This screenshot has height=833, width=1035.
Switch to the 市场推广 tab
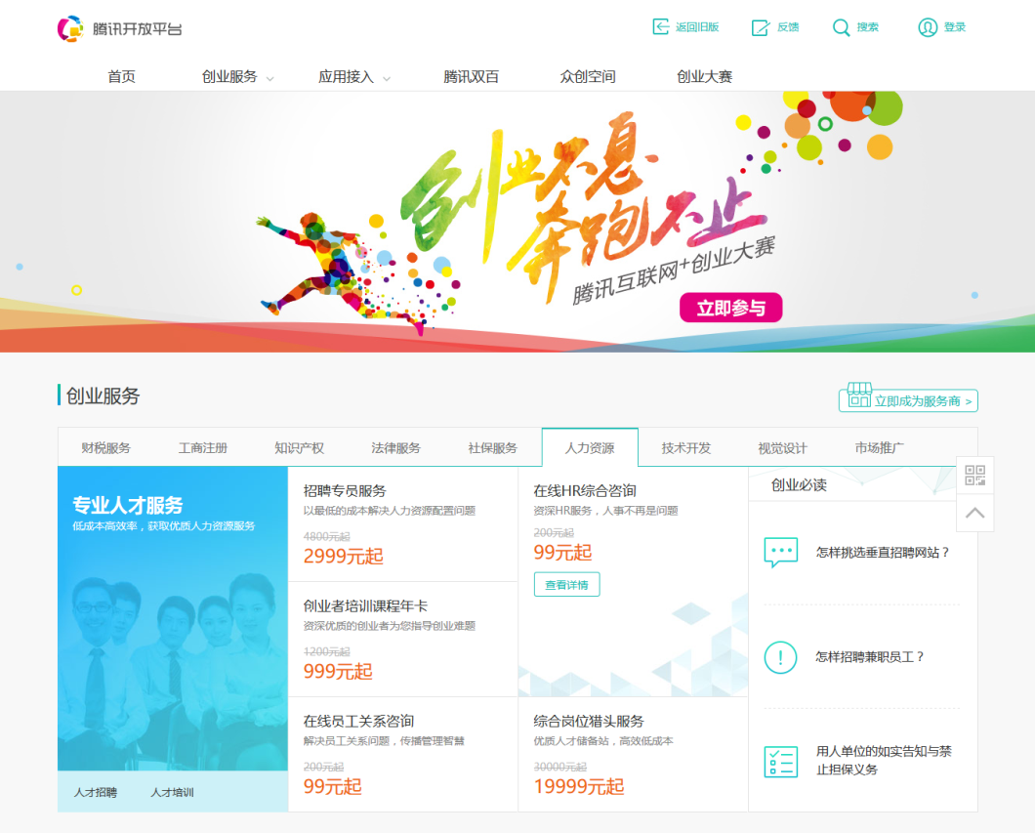point(879,448)
